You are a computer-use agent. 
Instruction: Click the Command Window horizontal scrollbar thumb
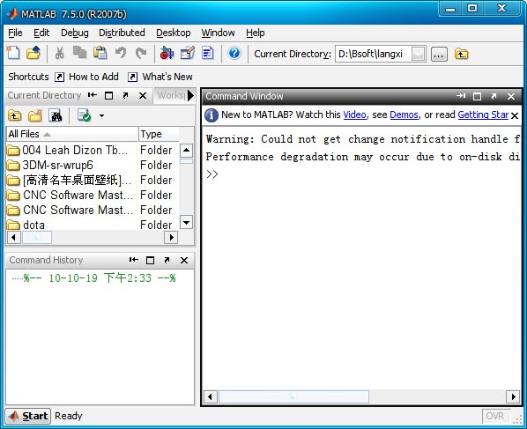293,396
